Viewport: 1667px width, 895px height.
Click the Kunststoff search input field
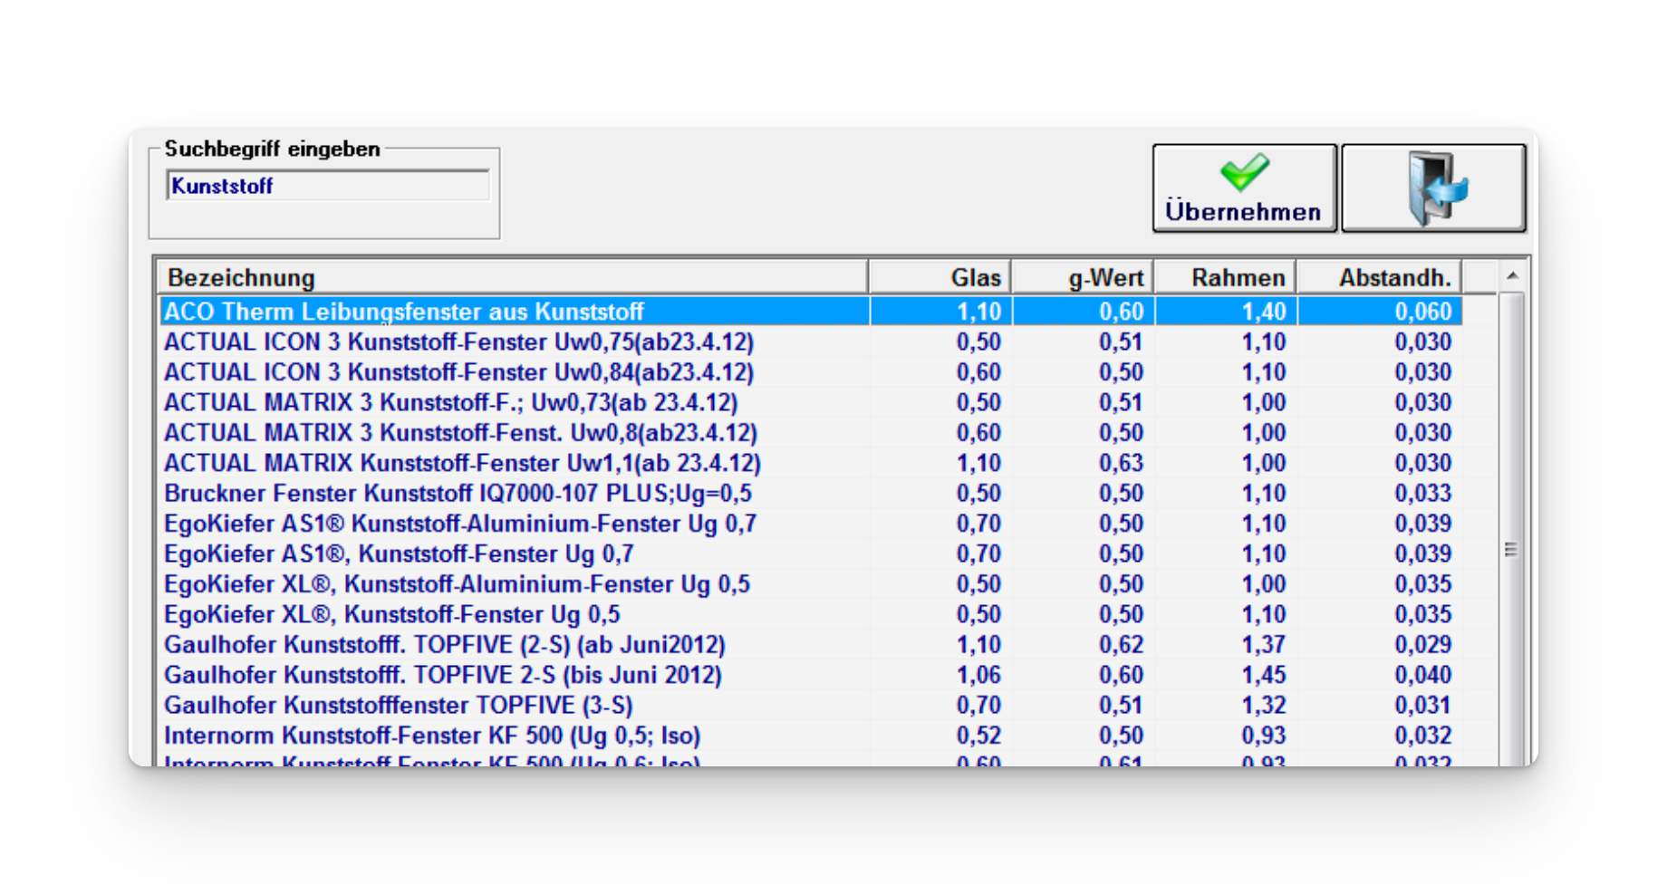pos(327,186)
